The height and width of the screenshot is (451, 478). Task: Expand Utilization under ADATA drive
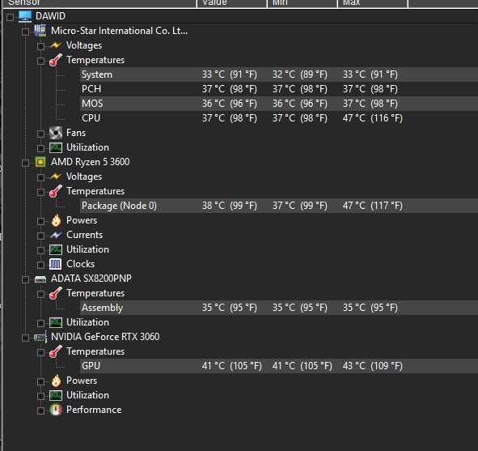(40, 323)
